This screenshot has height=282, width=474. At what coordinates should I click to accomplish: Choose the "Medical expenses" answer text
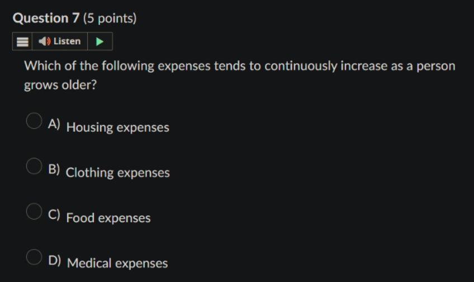(117, 263)
